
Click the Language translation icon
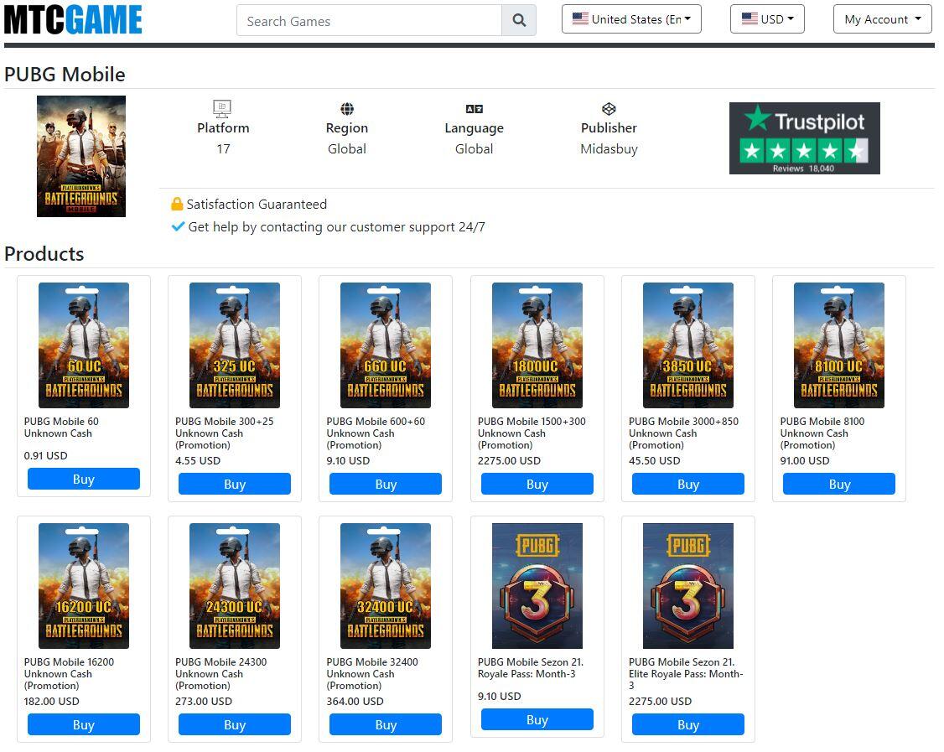475,109
